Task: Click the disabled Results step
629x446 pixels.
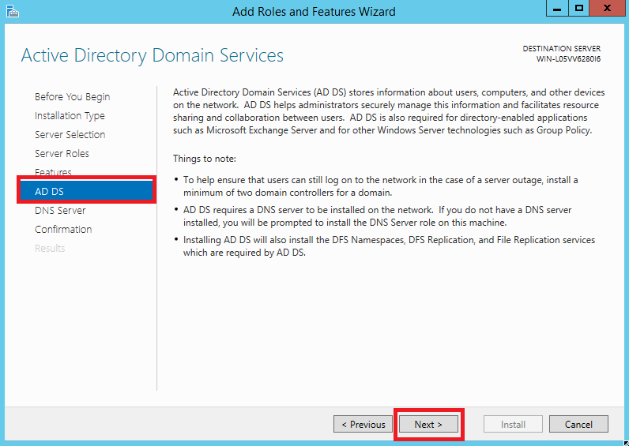Action: coord(50,248)
